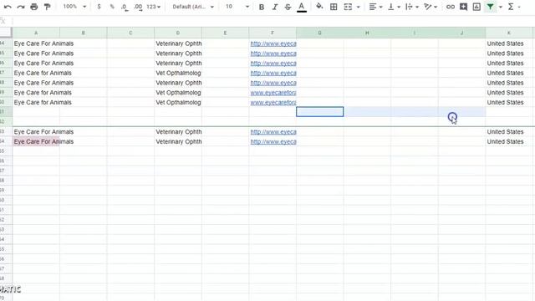Undo the last action

tap(8, 7)
